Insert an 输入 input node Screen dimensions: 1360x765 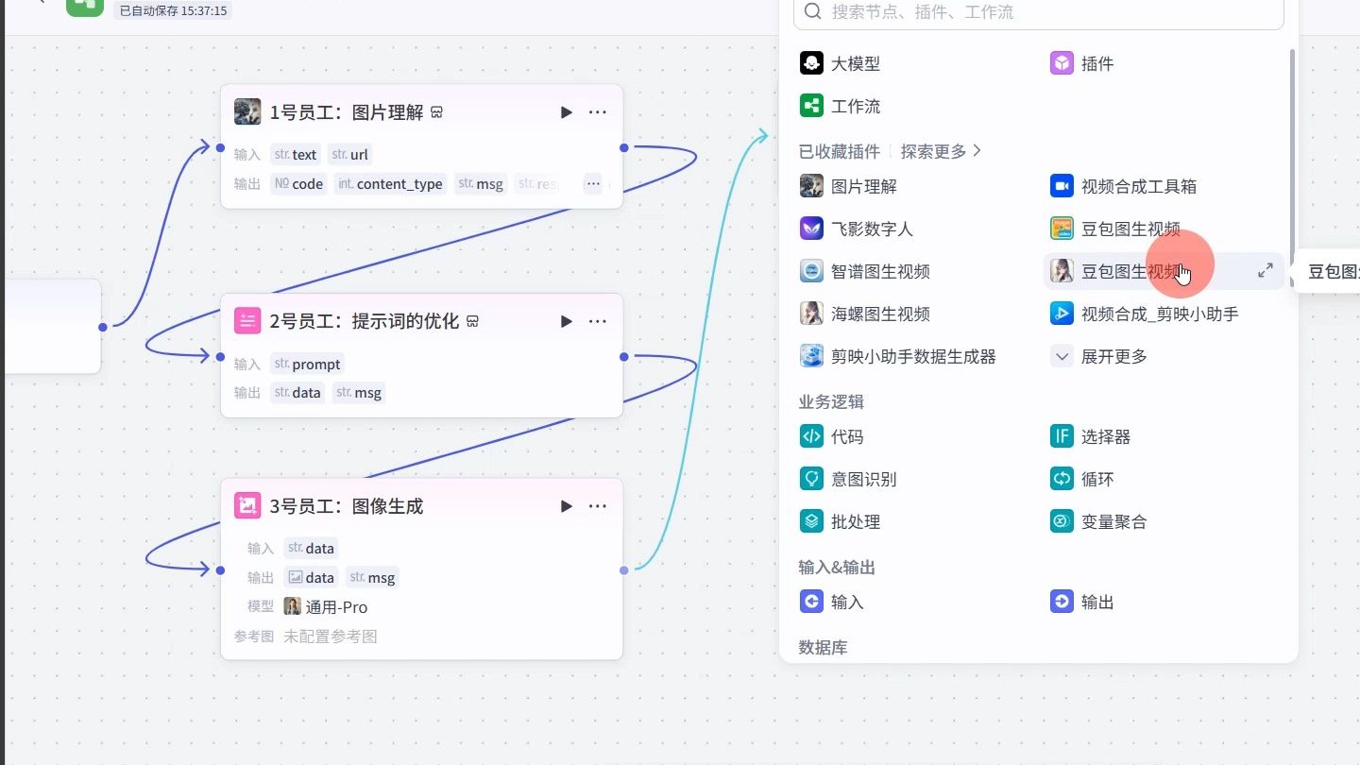[831, 602]
